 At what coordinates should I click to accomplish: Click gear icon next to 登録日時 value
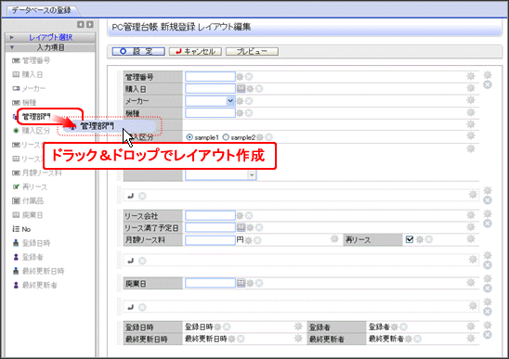(x=217, y=327)
